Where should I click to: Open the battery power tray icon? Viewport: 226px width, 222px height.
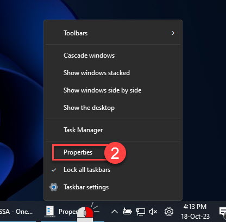(x=127, y=211)
